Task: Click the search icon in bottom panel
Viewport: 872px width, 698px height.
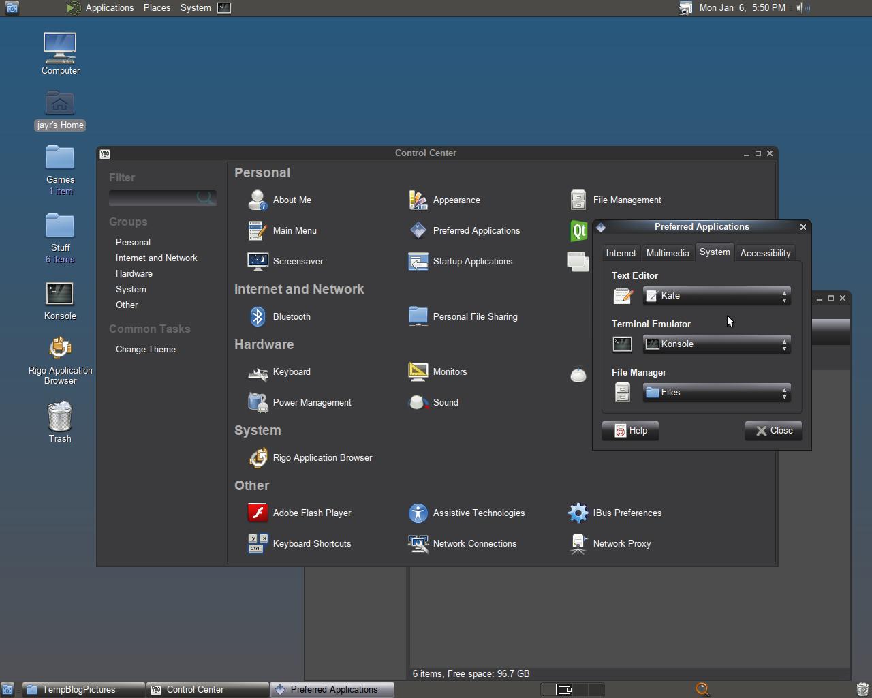Action: [x=702, y=690]
